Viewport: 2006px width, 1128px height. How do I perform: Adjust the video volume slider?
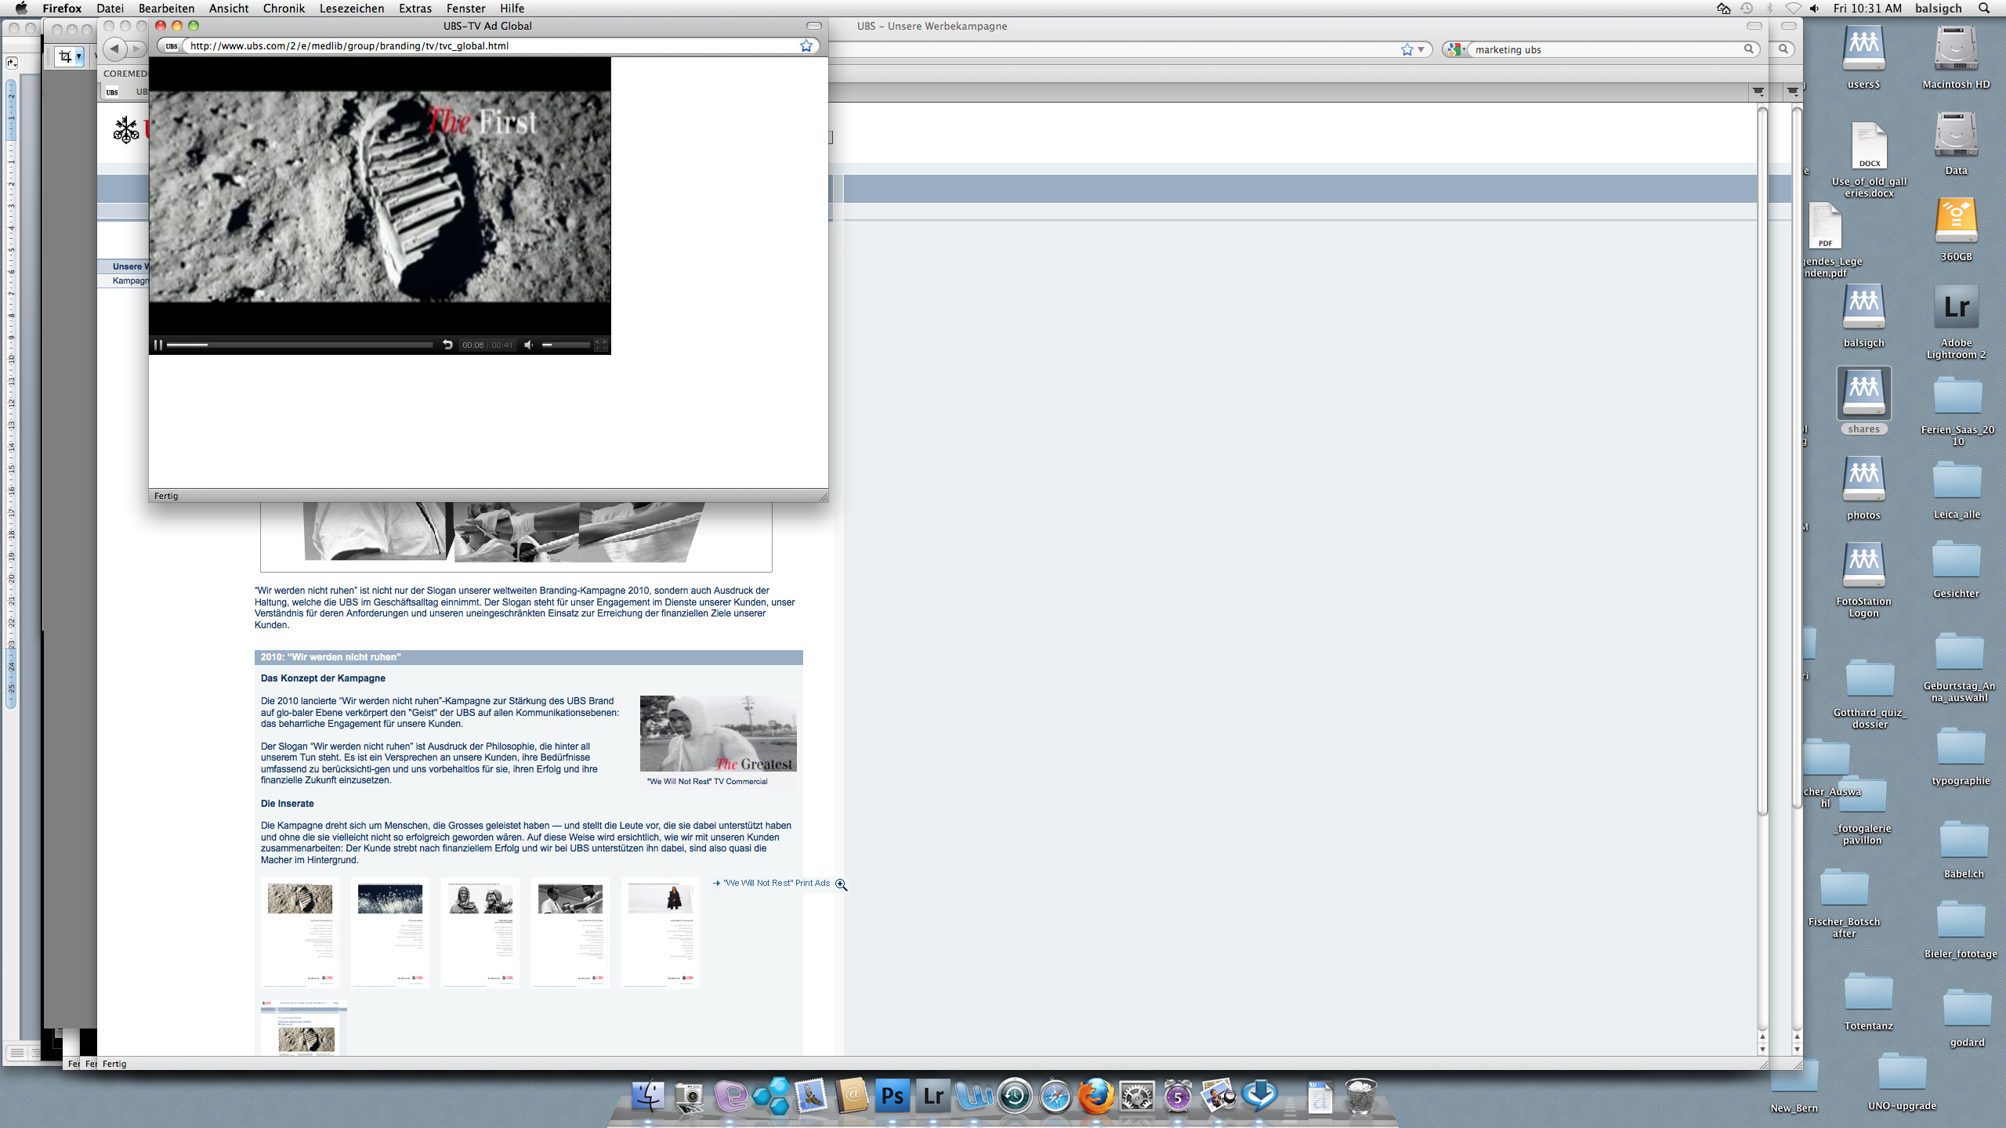(x=566, y=345)
